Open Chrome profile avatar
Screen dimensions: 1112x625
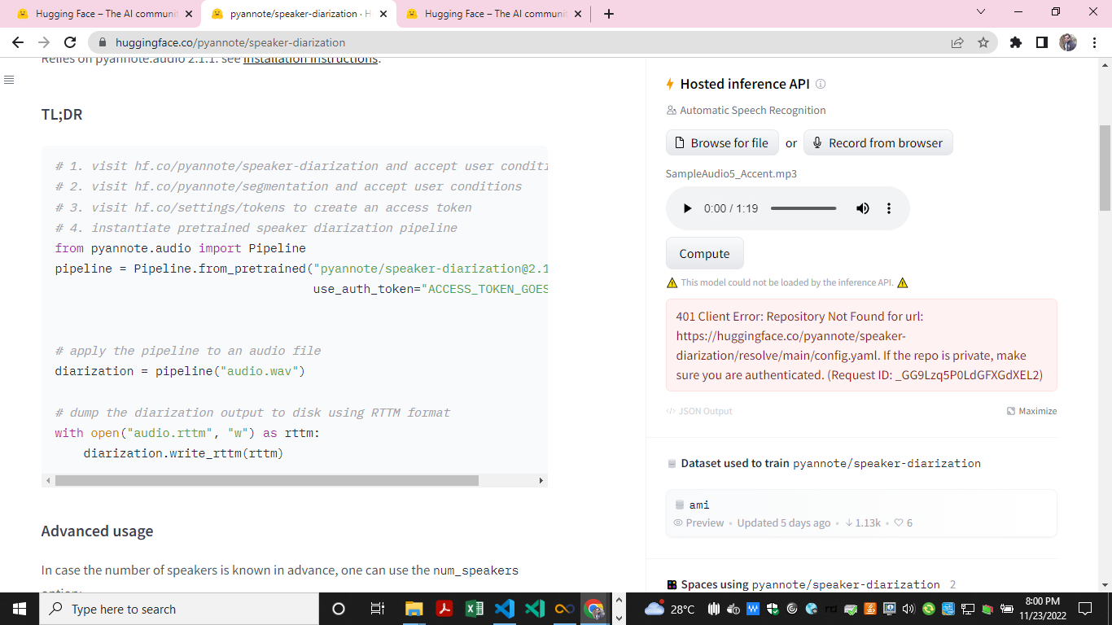[1068, 42]
